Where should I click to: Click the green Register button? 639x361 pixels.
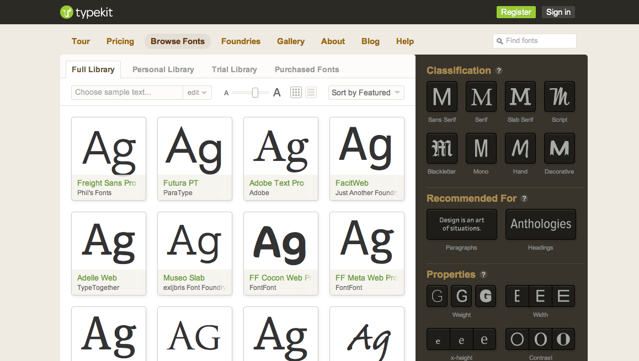click(x=516, y=12)
